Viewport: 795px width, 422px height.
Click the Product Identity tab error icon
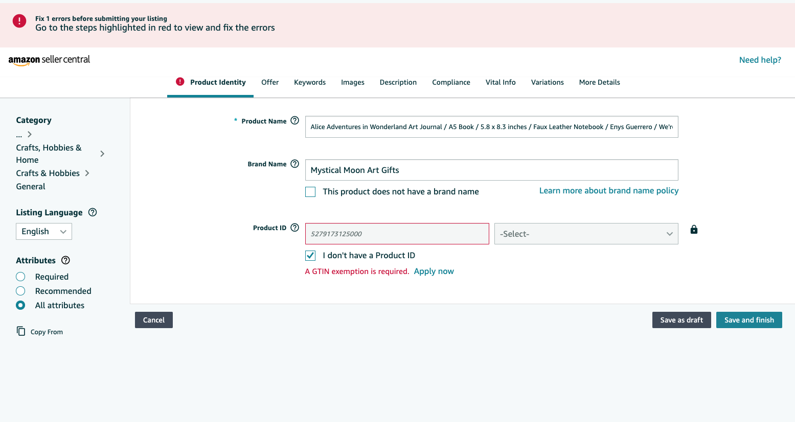pos(180,82)
